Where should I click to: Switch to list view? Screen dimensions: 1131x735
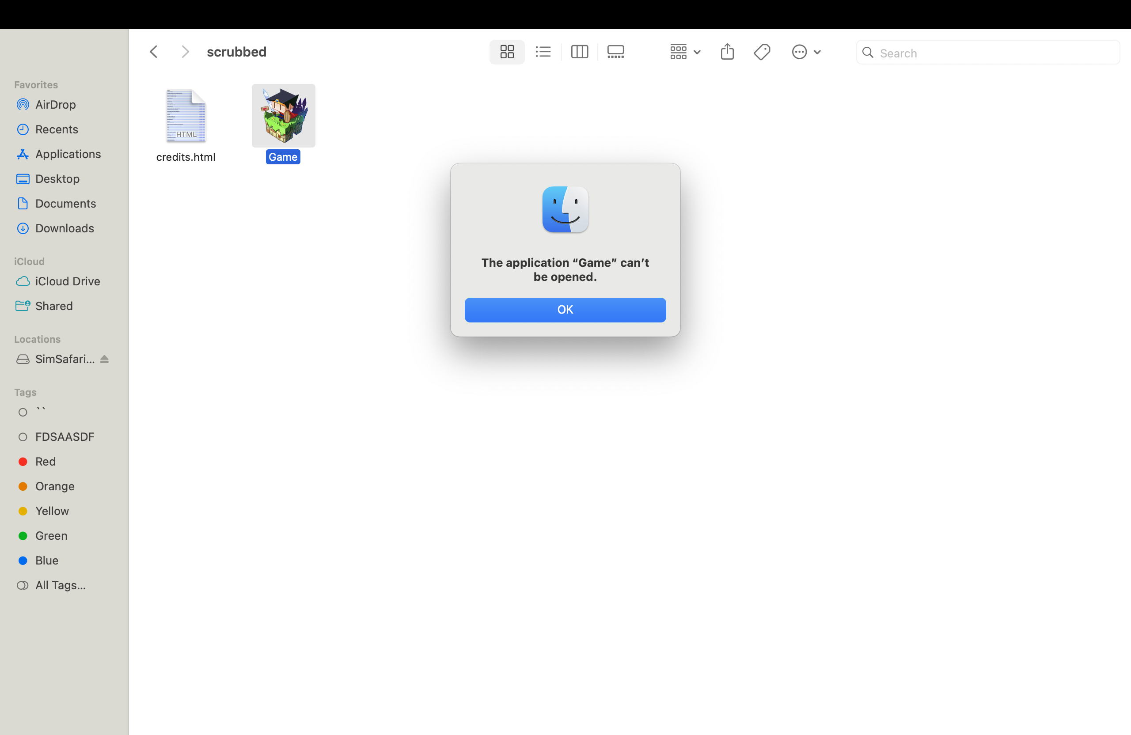point(543,52)
